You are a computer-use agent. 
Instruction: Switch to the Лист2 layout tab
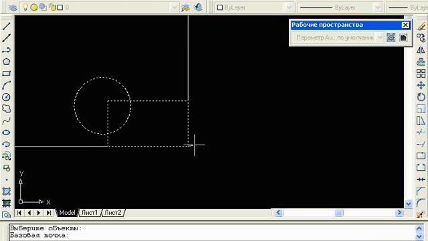pyautogui.click(x=113, y=213)
